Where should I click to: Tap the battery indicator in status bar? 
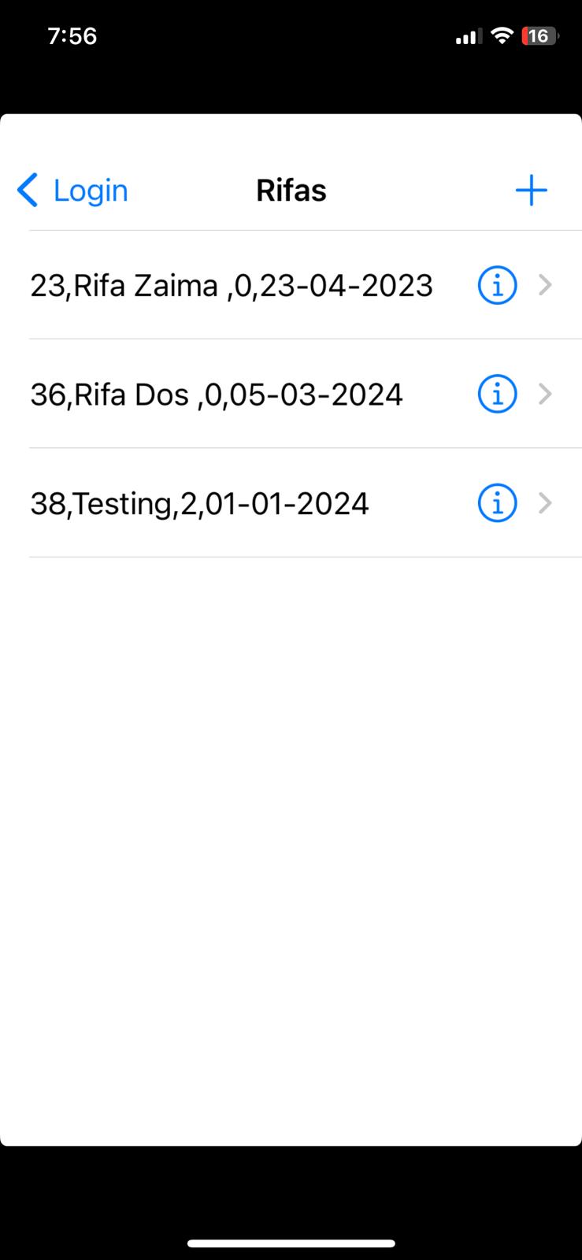pos(540,36)
